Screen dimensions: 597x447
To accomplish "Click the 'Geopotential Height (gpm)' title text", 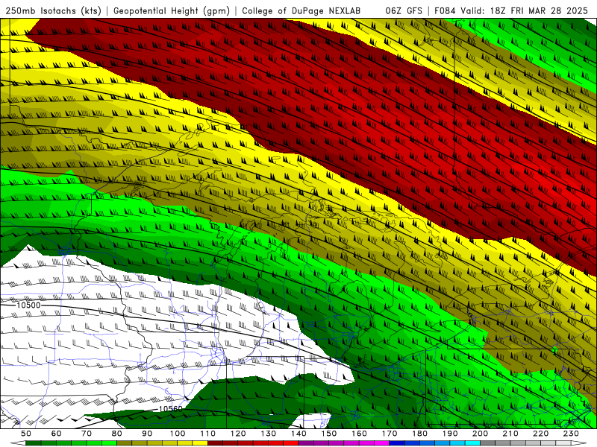I will coord(172,11).
